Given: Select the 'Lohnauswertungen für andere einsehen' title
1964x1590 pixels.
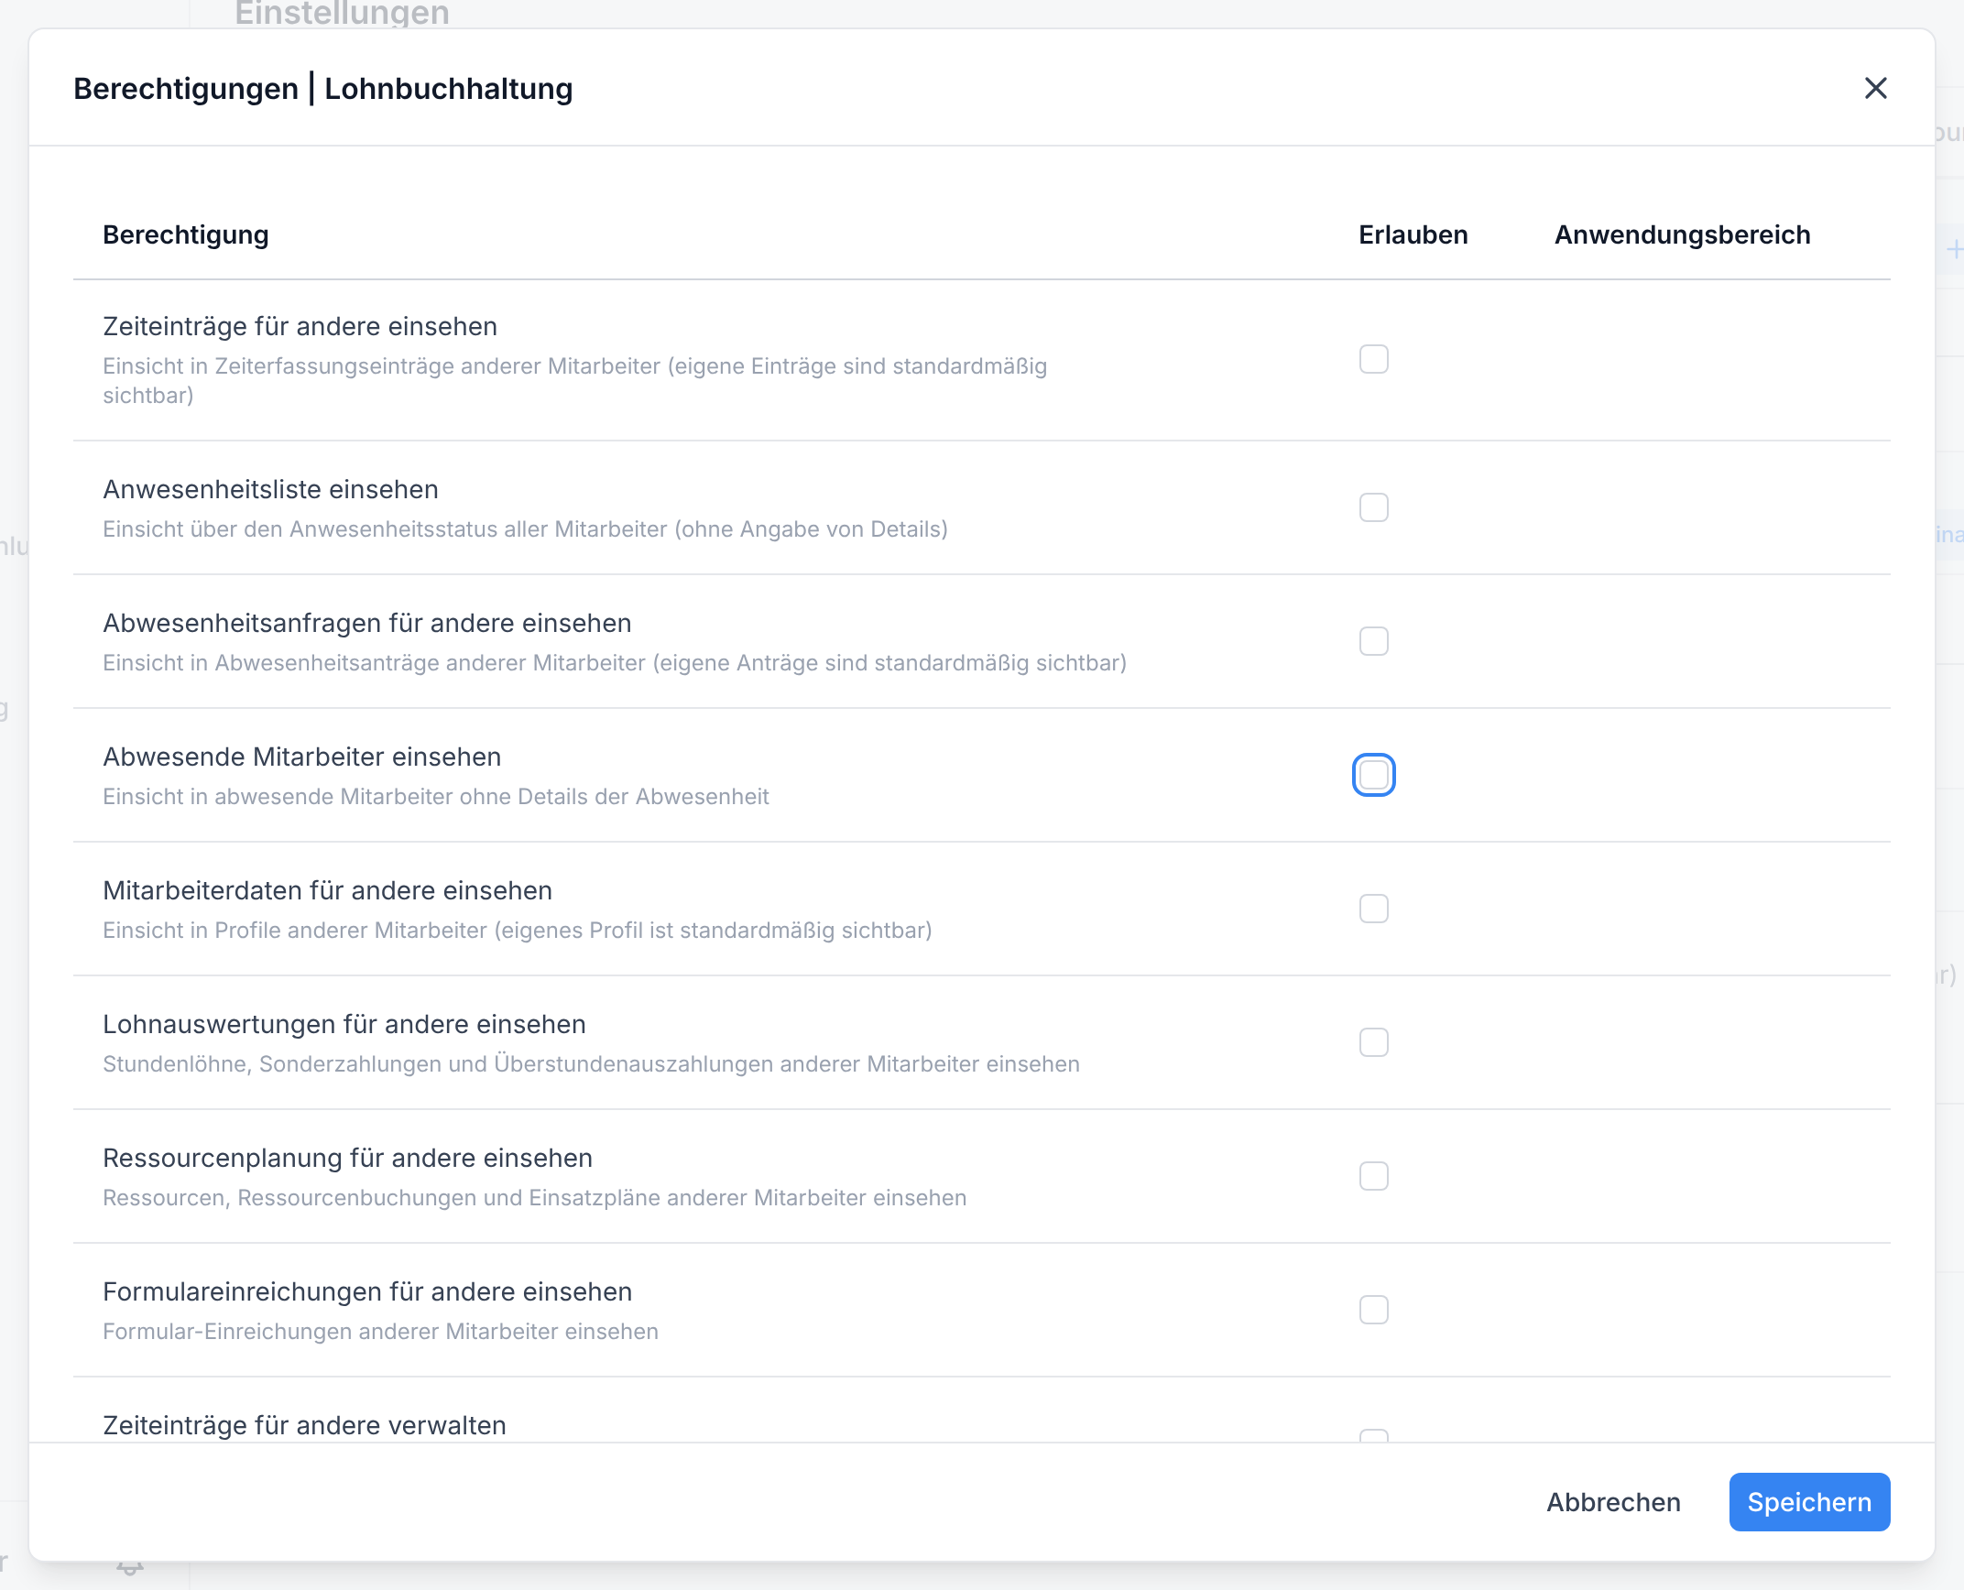Looking at the screenshot, I should click(344, 1024).
